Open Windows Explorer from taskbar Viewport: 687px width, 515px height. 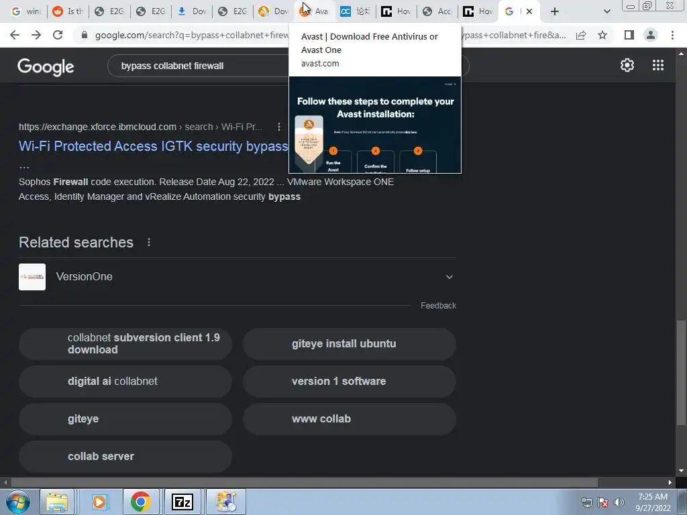58,502
